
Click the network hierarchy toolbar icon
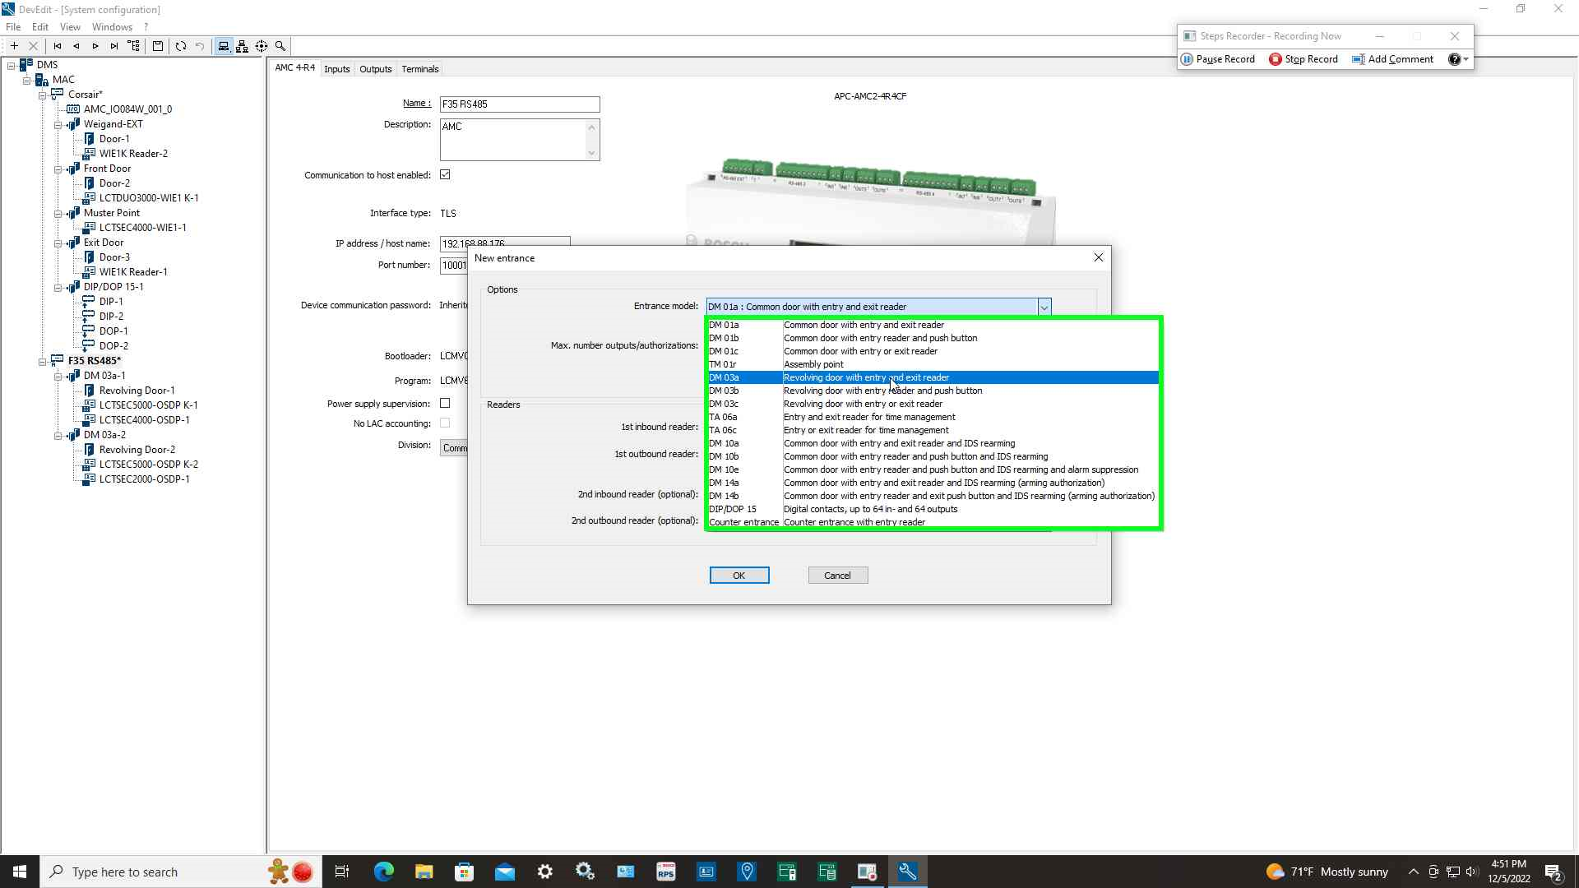pyautogui.click(x=242, y=46)
